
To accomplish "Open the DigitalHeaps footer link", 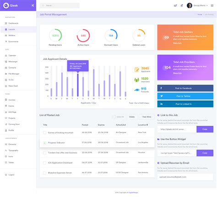I will pyautogui.click(x=133, y=192).
